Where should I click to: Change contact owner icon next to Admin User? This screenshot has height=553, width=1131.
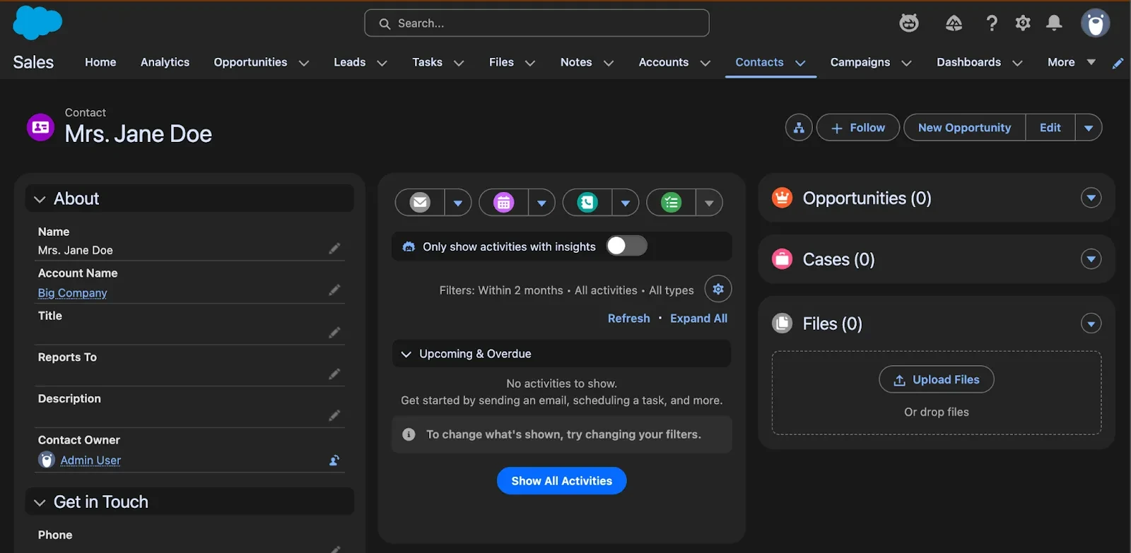pyautogui.click(x=334, y=460)
